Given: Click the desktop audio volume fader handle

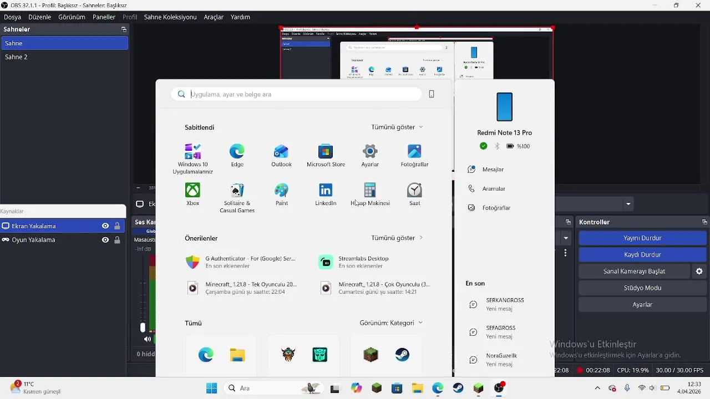Looking at the screenshot, I should click(143, 328).
